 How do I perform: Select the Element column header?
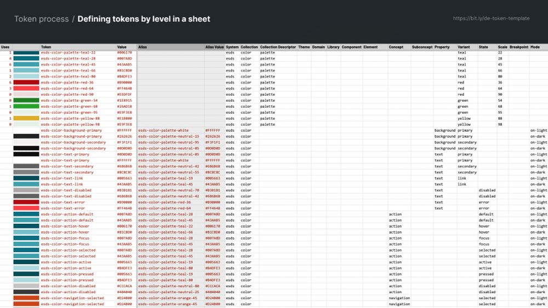pos(370,47)
